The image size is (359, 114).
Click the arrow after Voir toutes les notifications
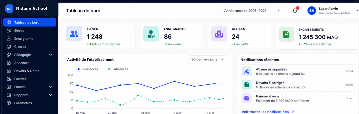point(293,112)
